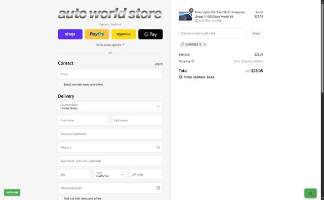This screenshot has width=324, height=200.
Task: Click the Polar Lights Star Trek product title
Action: tap(220, 14)
